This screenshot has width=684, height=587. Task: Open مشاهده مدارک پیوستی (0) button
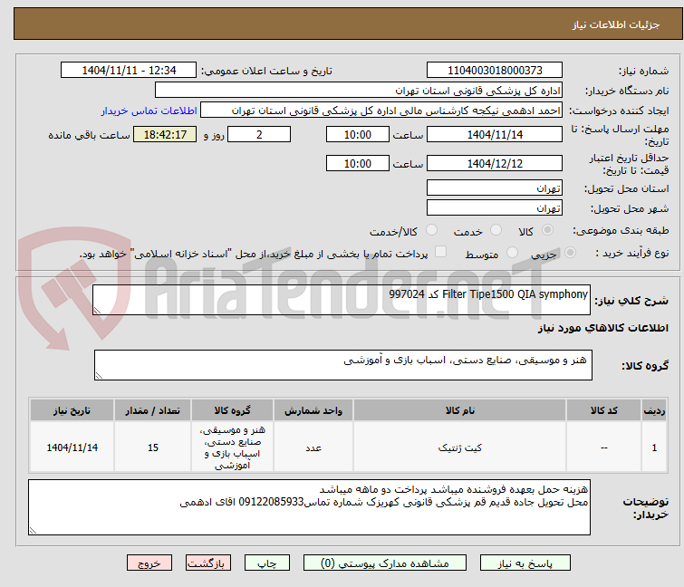coord(385,563)
